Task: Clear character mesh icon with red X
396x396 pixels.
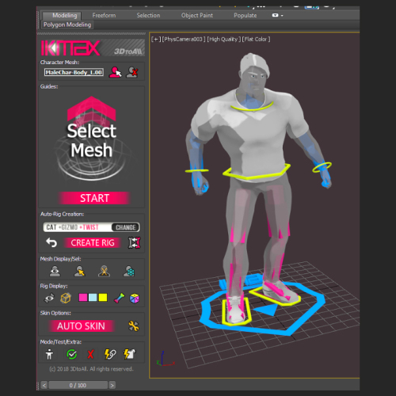Action: coord(132,72)
